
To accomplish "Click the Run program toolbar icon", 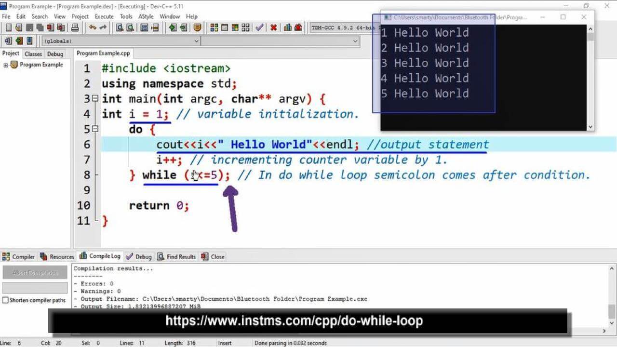I will [225, 27].
